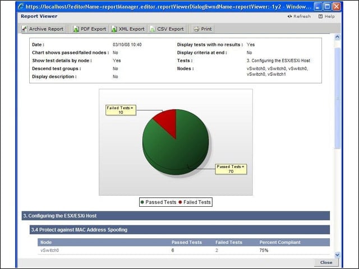The width and height of the screenshot is (359, 269).
Task: Click the Refresh link text
Action: pos(302,16)
